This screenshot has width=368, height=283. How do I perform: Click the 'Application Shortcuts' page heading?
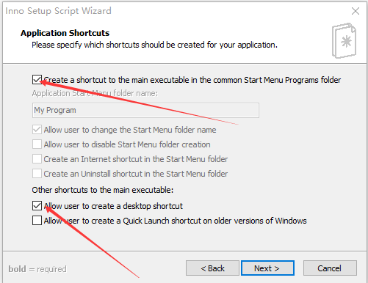tap(65, 33)
